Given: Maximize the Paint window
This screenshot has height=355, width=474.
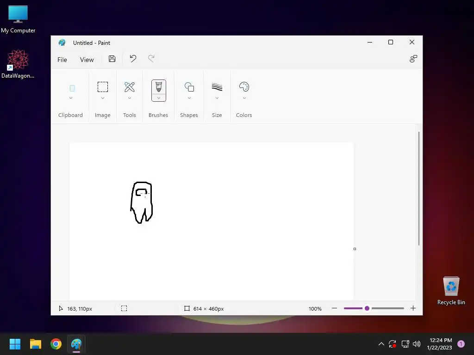Looking at the screenshot, I should pyautogui.click(x=391, y=42).
